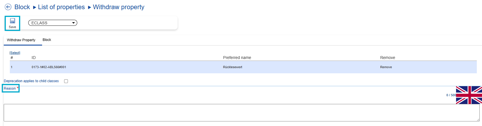Navigate to List of properties breadcrumb
This screenshot has width=482, height=126.
(x=61, y=7)
